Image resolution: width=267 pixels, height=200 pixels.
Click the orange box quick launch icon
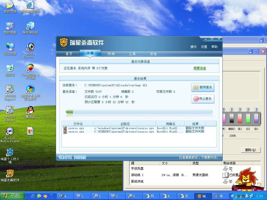pos(45,196)
